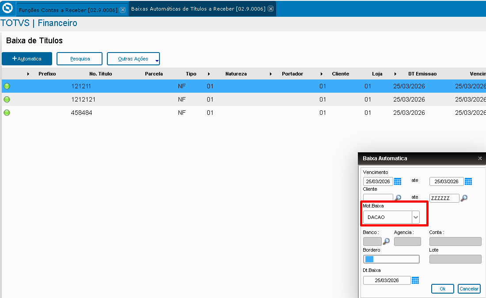This screenshot has height=298, width=486.
Task: Click the arrow before Natureza header
Action: pos(209,74)
